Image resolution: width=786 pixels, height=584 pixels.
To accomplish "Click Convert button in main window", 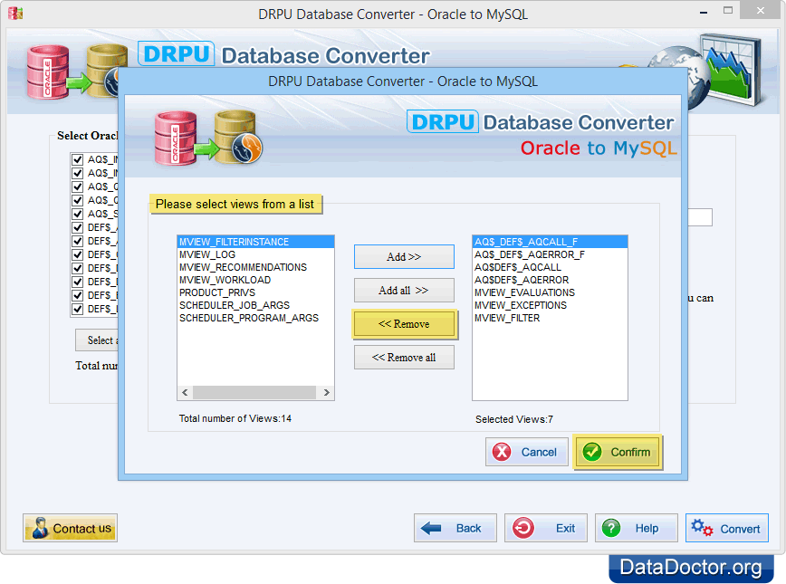I will tap(727, 528).
